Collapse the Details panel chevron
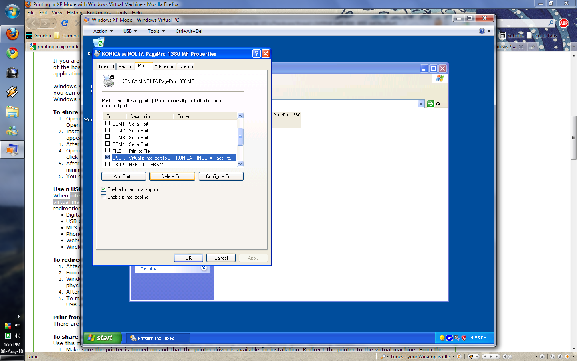Screen dimensions: 577x361 coord(204,268)
